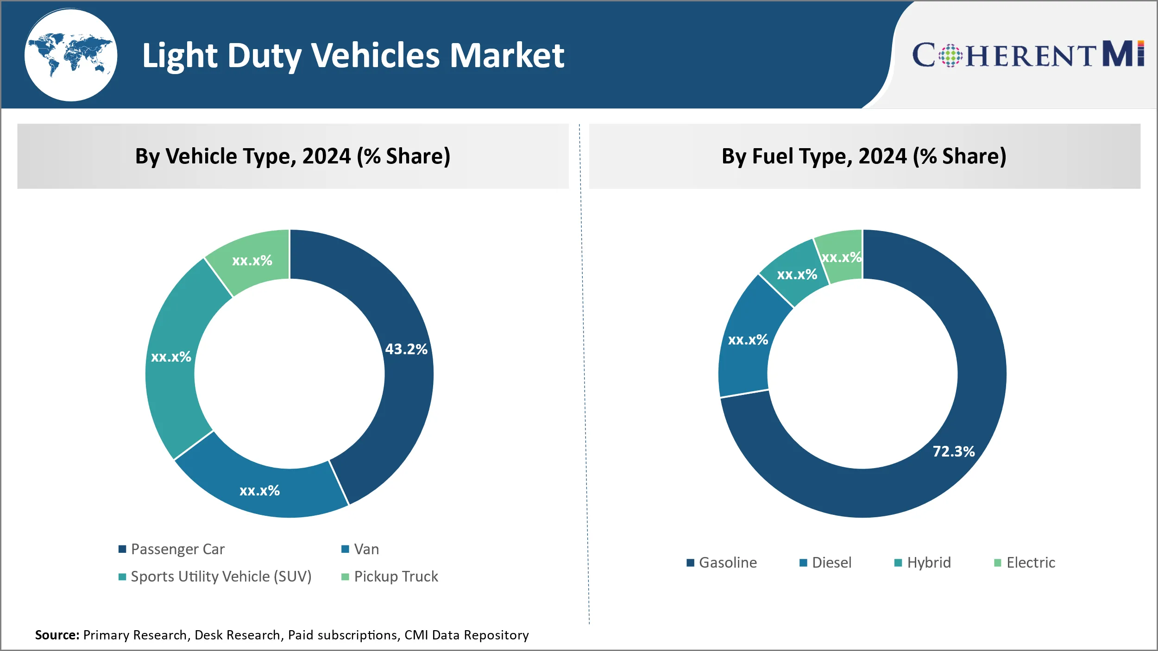Click the 'Van' legend label
1158x651 pixels.
click(366, 549)
